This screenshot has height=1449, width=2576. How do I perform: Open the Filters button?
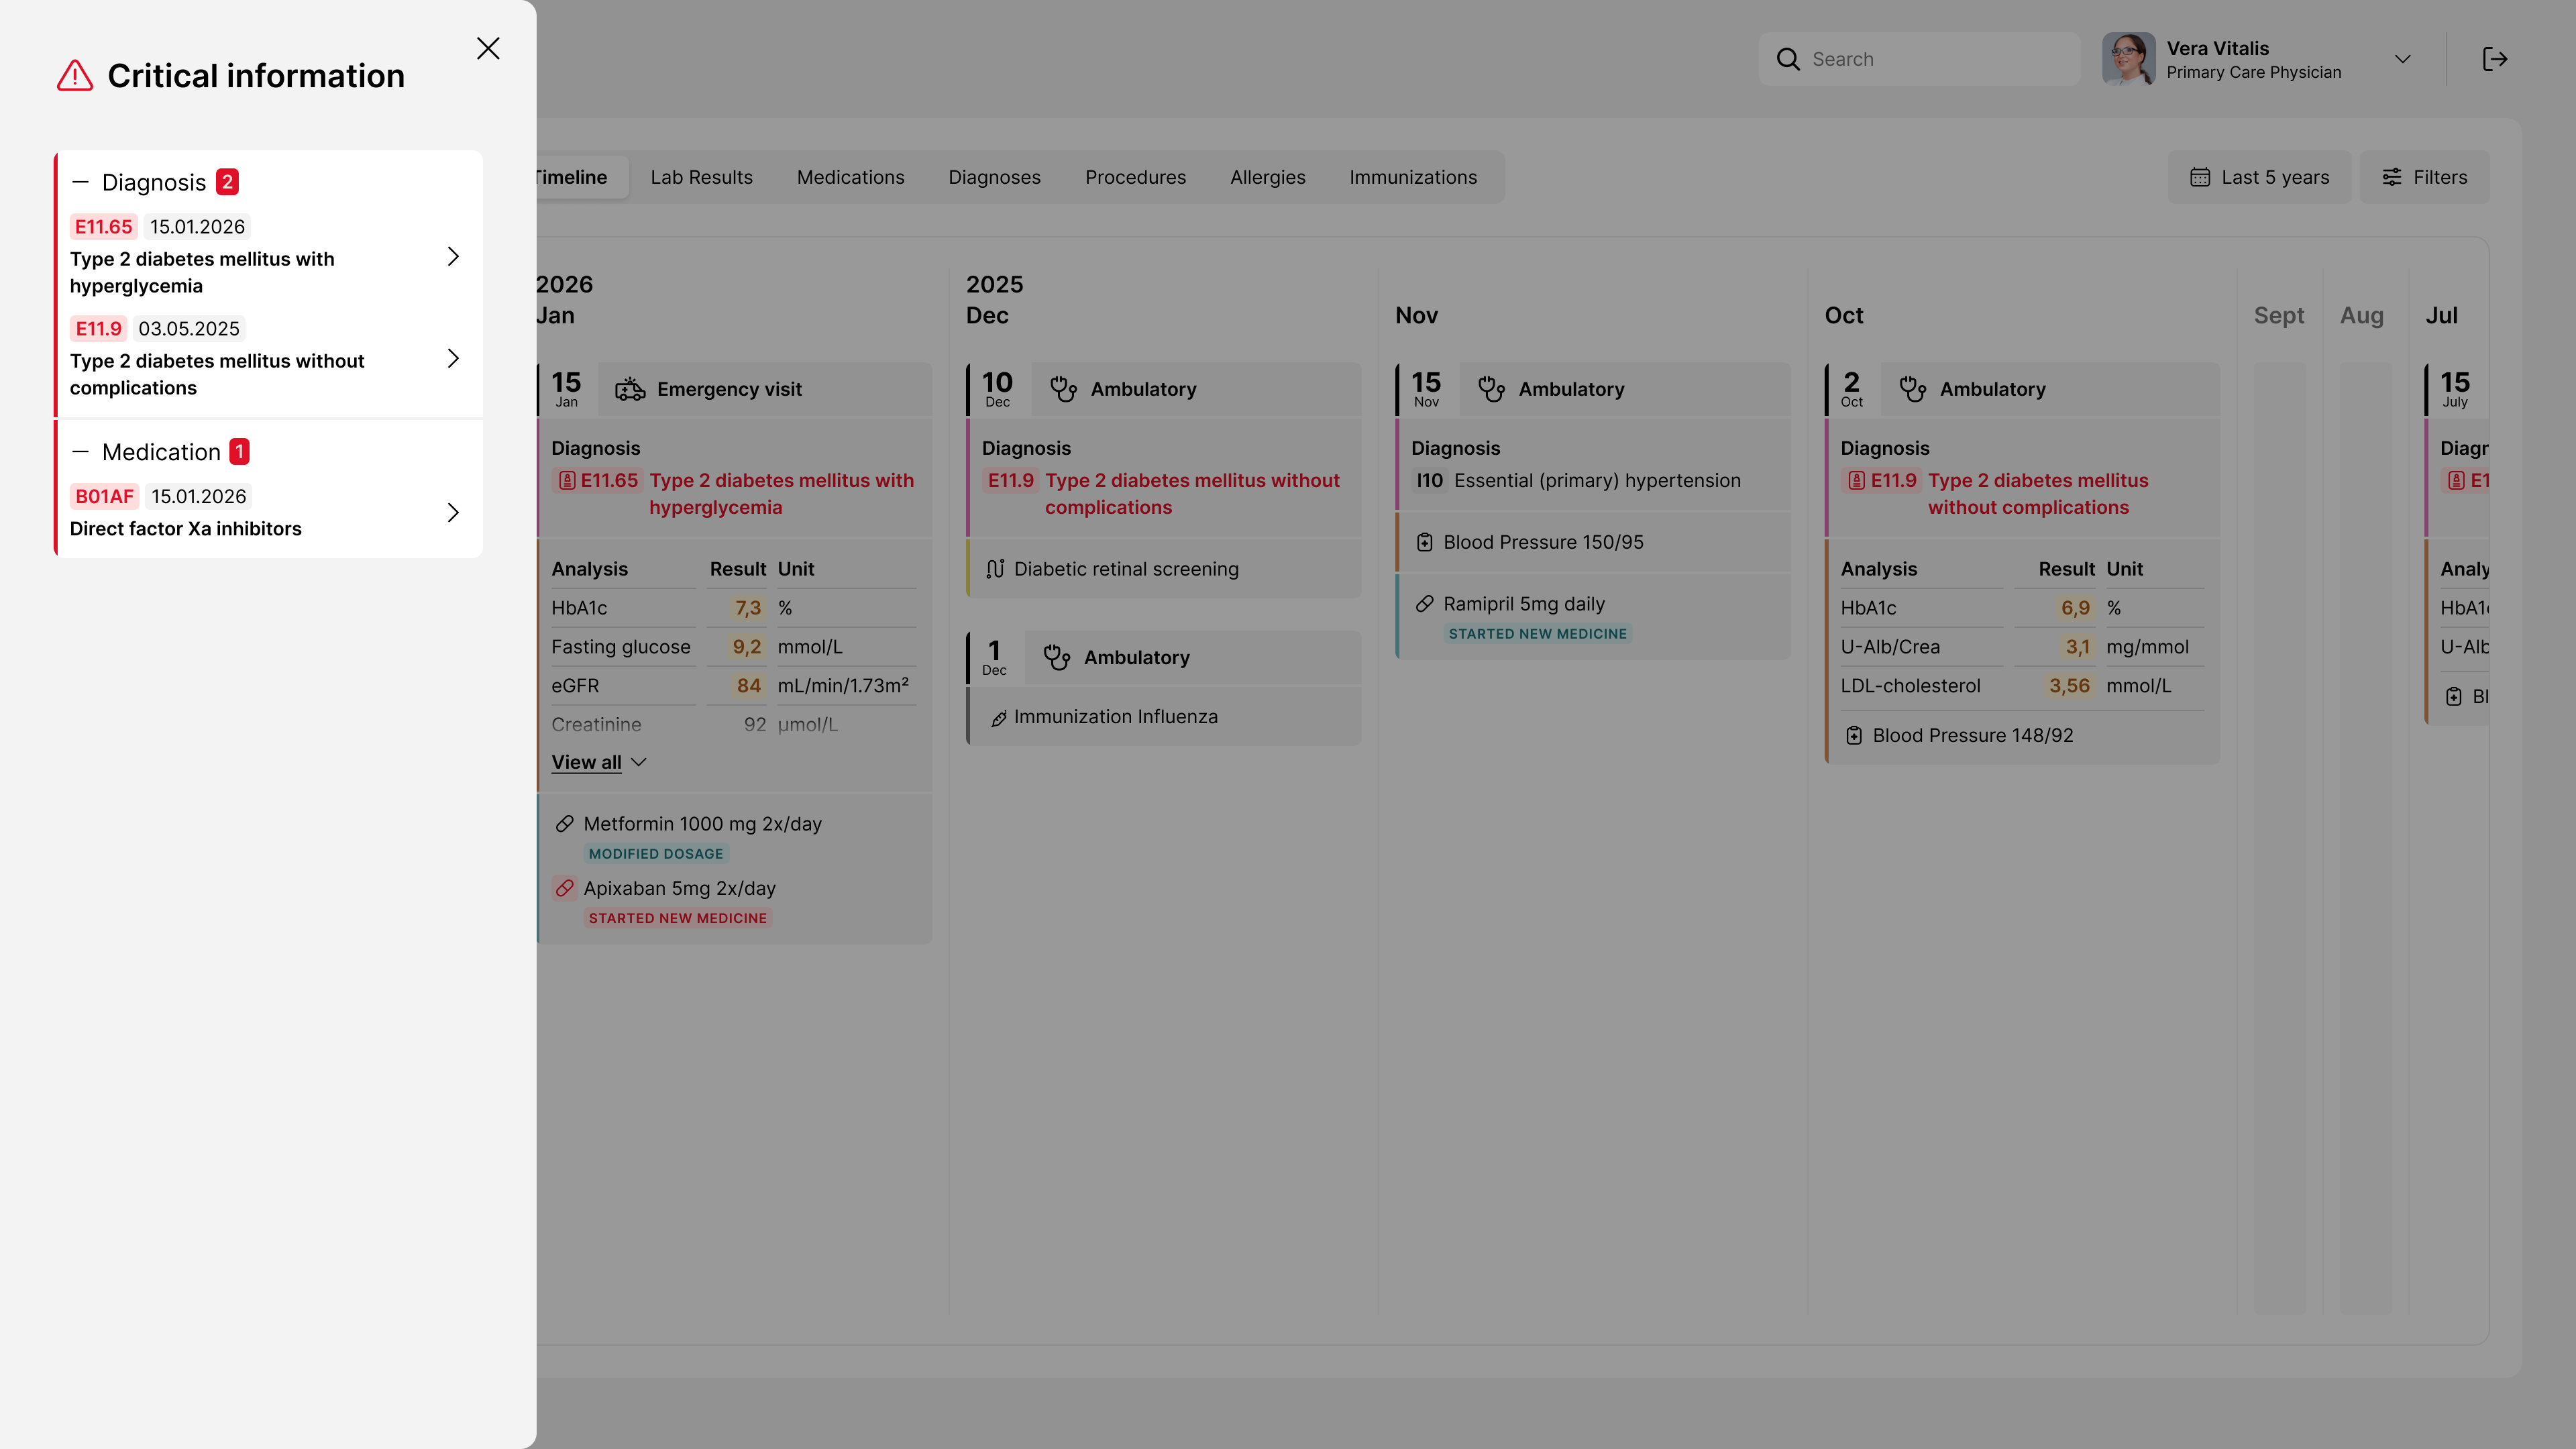tap(2425, 177)
